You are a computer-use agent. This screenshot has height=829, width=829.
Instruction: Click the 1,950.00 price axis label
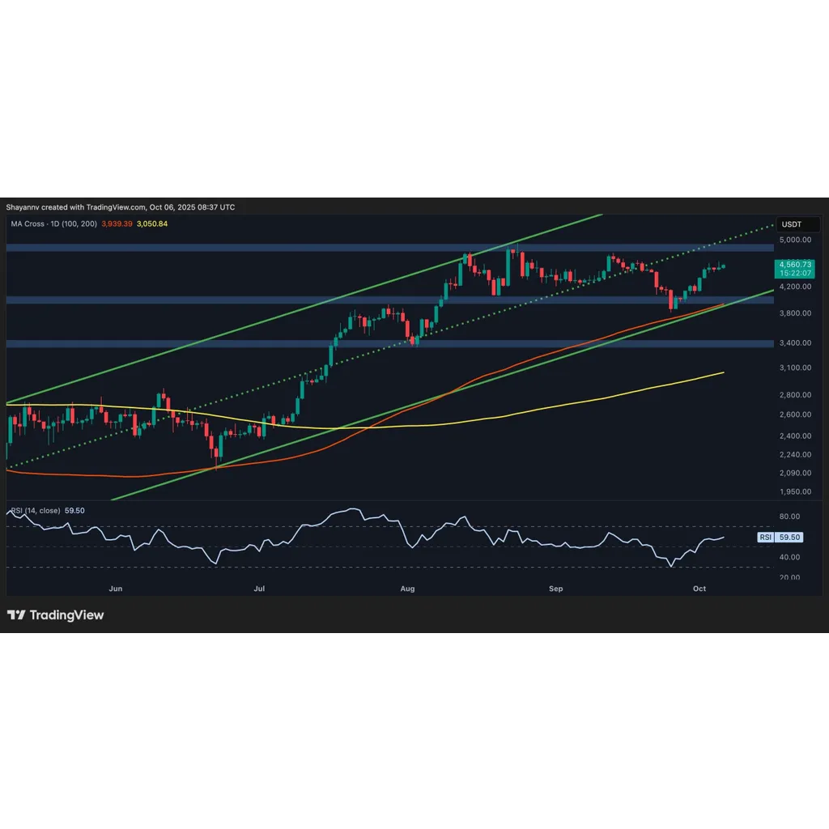[795, 491]
